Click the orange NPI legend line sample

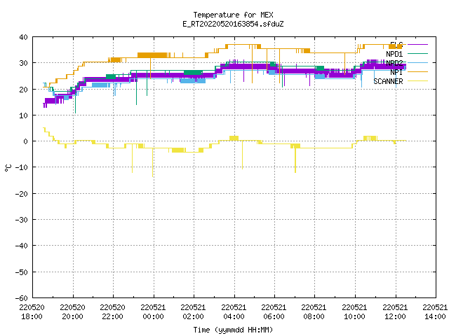pyautogui.click(x=417, y=71)
